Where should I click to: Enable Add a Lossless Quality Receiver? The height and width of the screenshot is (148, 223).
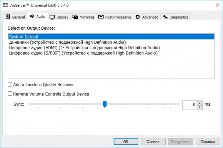click(10, 85)
